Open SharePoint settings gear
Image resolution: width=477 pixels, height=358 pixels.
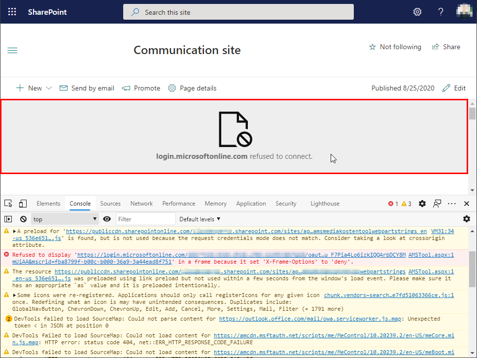[417, 11]
